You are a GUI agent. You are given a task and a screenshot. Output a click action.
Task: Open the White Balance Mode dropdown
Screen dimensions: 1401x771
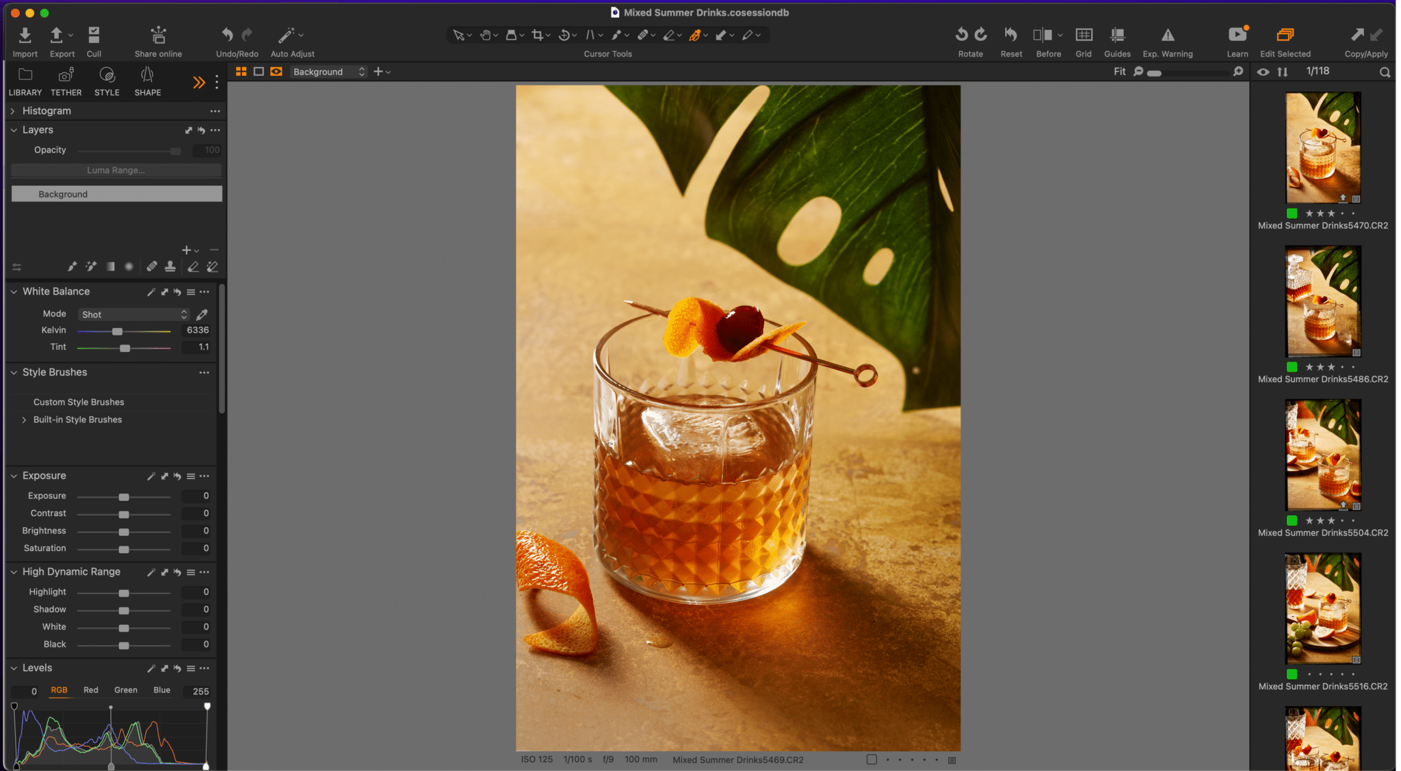133,314
